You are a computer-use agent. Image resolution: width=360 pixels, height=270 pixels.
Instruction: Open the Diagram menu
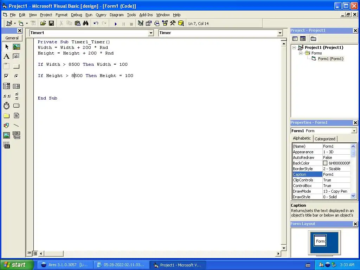coord(116,15)
